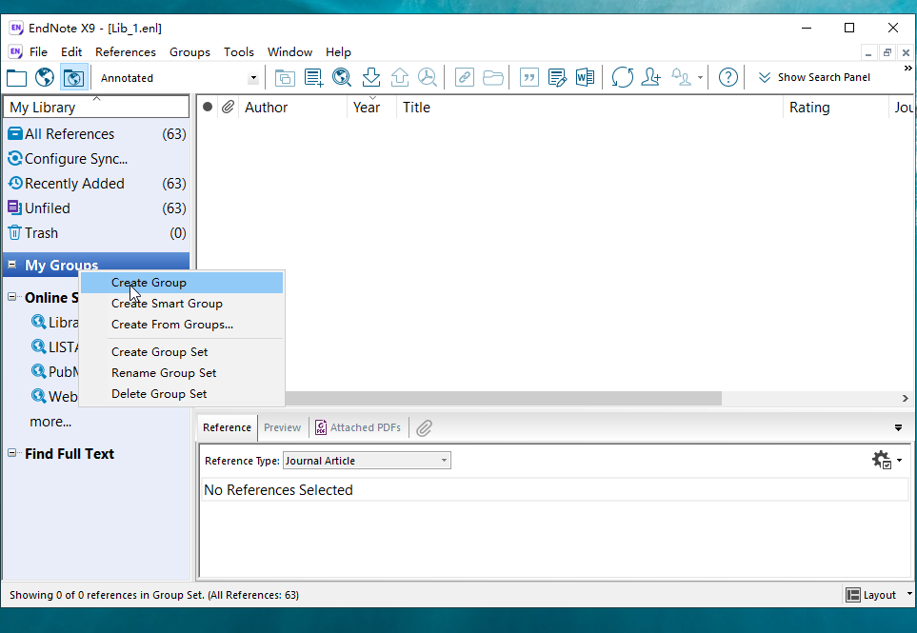Sort by Year column header
Image resolution: width=917 pixels, height=633 pixels.
[371, 107]
